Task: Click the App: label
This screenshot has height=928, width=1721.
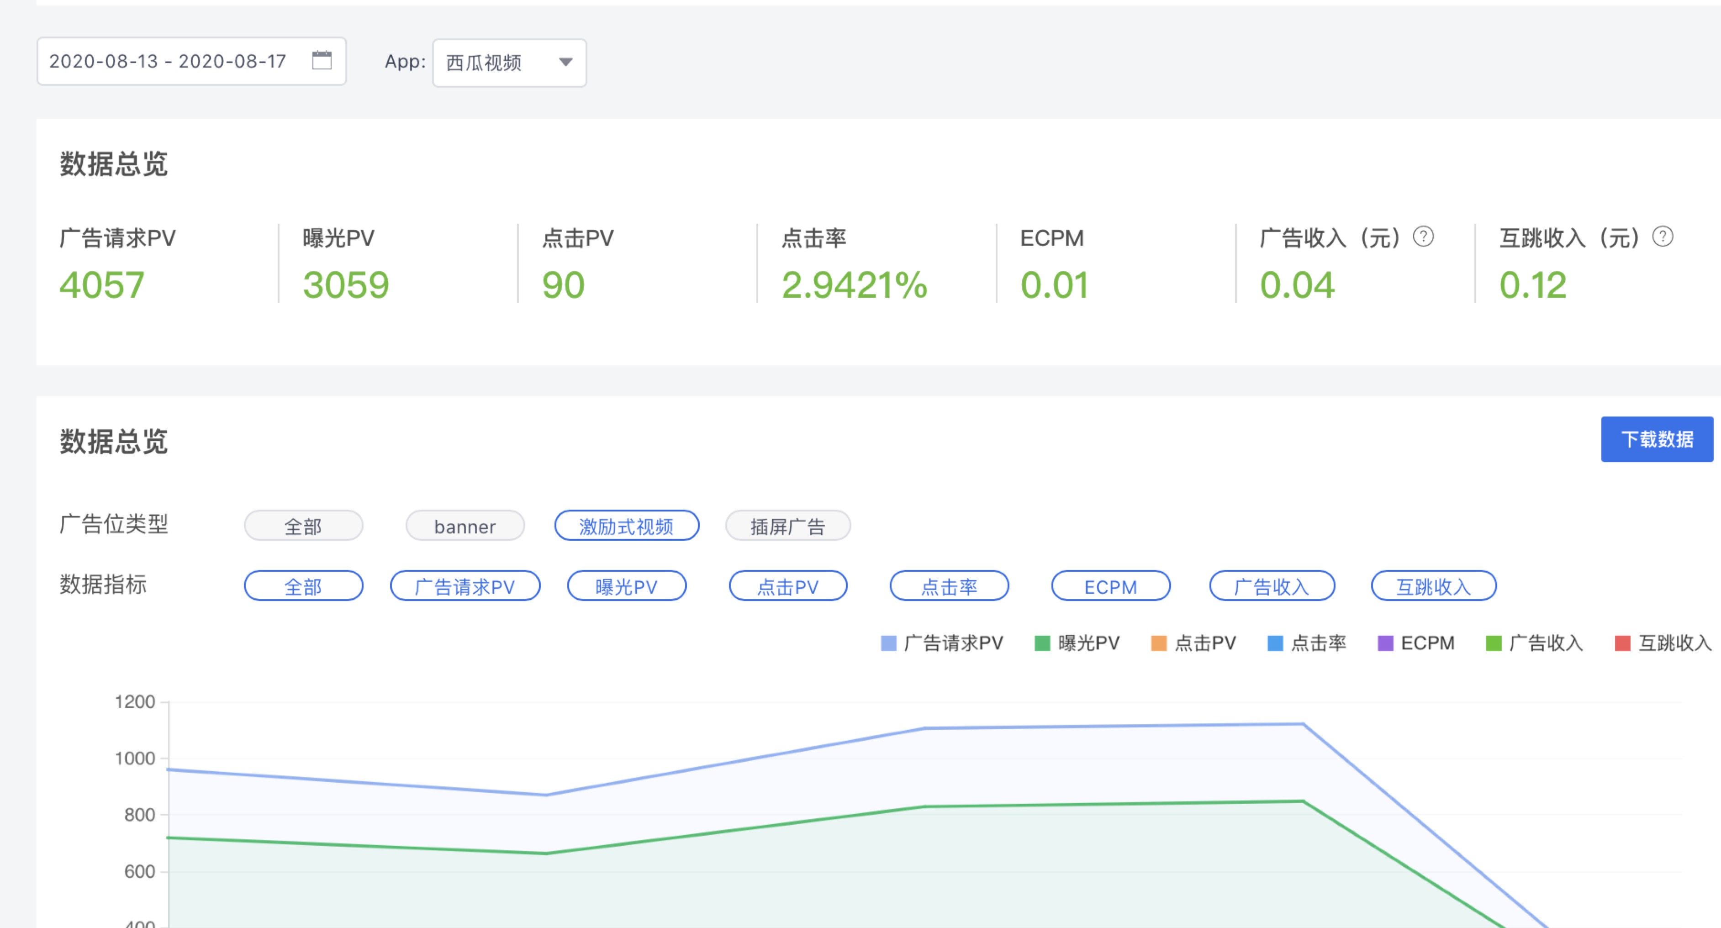Action: tap(405, 62)
